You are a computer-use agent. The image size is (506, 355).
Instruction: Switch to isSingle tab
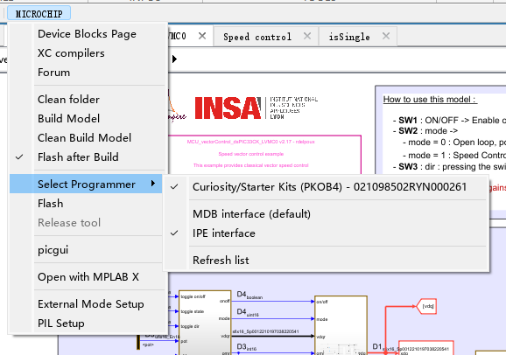[349, 37]
